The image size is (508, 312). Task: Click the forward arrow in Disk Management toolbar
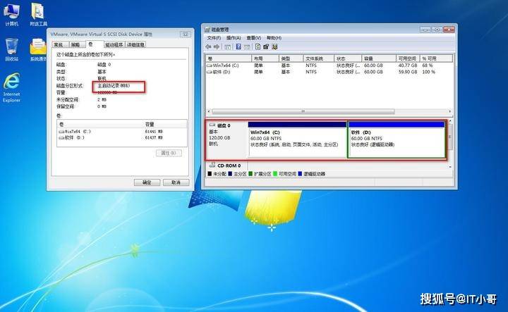[217, 47]
